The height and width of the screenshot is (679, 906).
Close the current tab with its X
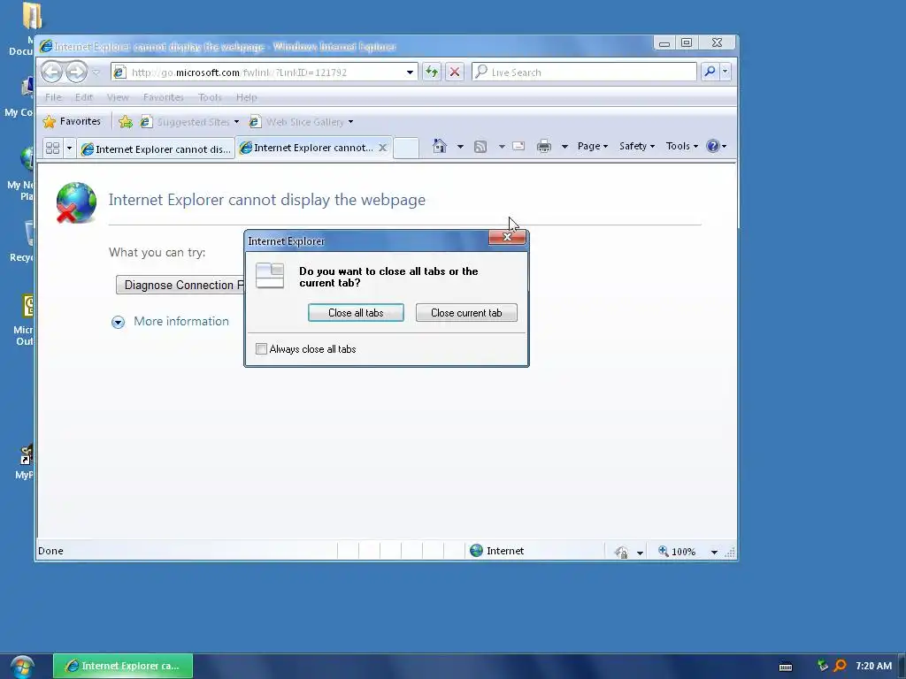point(382,148)
